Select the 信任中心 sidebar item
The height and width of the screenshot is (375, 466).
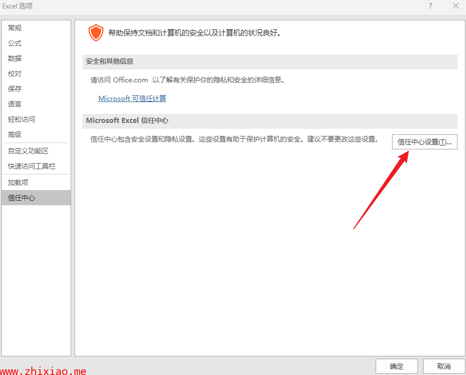[36, 198]
